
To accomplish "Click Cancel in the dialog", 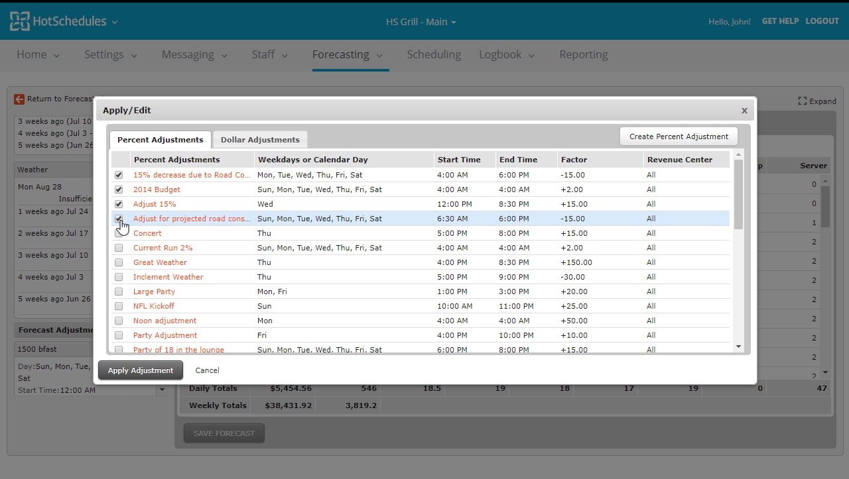I will click(207, 370).
